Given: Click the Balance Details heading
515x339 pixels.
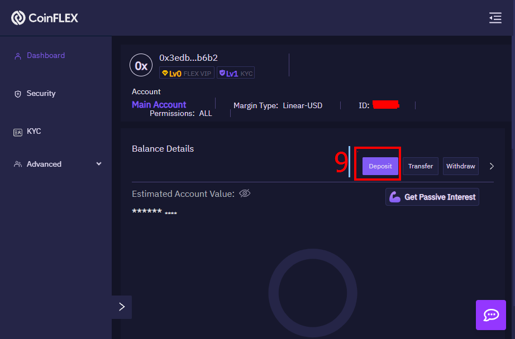Looking at the screenshot, I should tap(163, 148).
